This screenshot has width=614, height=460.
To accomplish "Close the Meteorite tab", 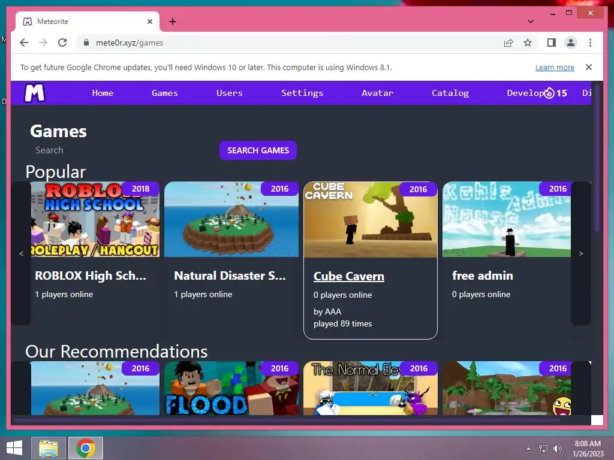I will [x=149, y=22].
